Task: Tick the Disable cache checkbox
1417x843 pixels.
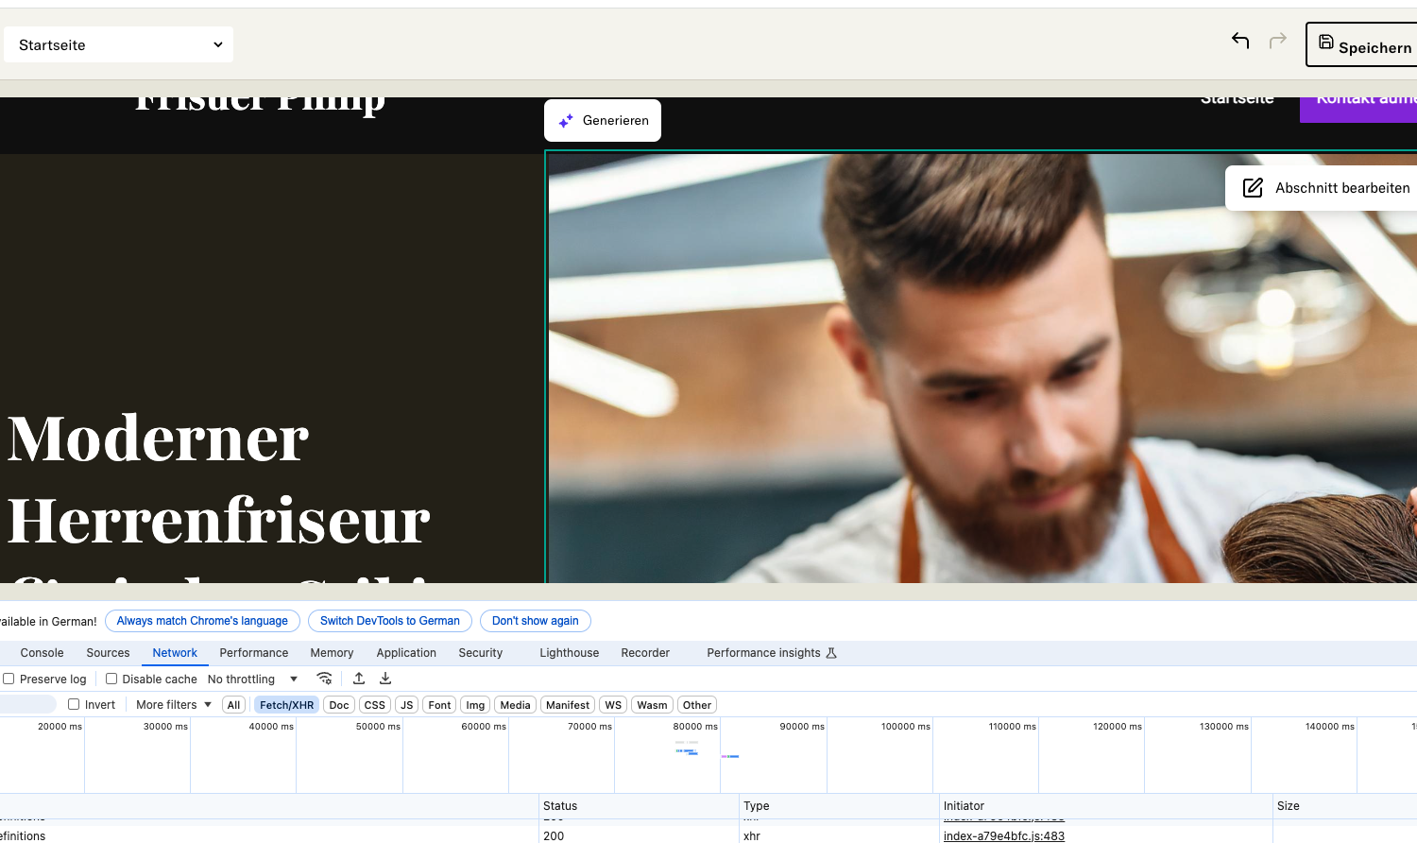Action: [111, 679]
